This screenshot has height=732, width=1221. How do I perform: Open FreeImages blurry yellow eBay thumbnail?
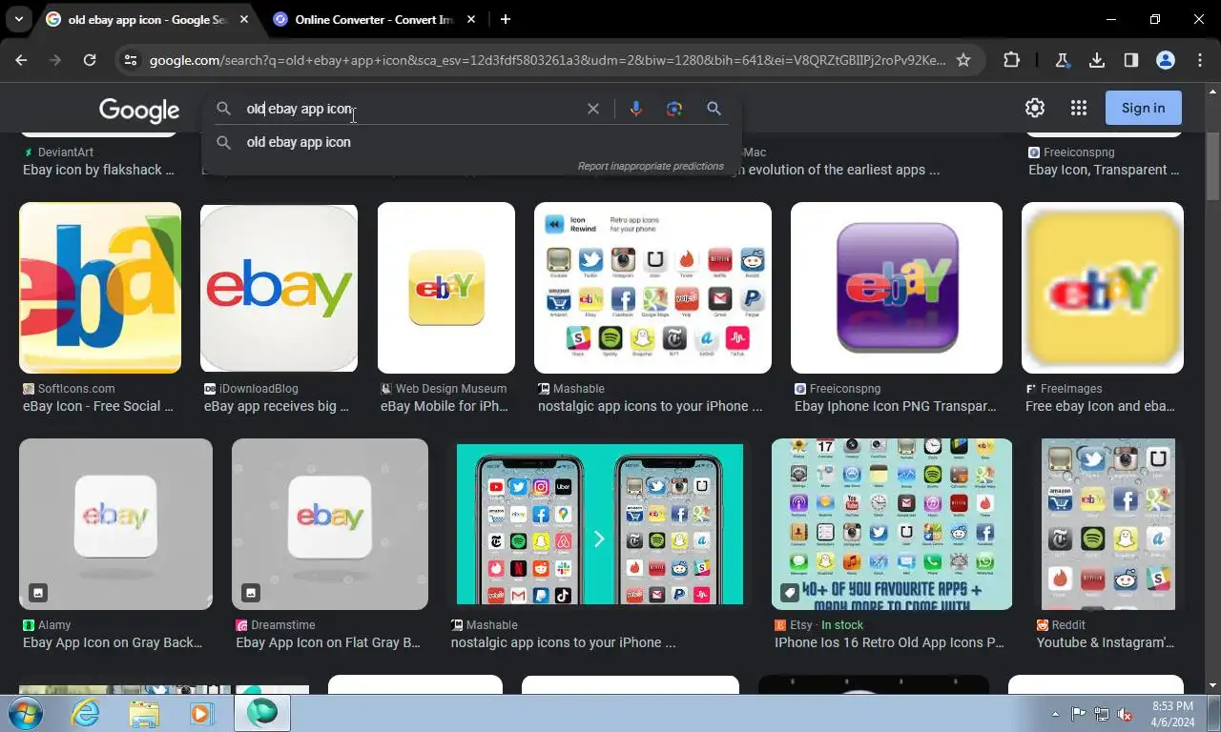pyautogui.click(x=1103, y=287)
